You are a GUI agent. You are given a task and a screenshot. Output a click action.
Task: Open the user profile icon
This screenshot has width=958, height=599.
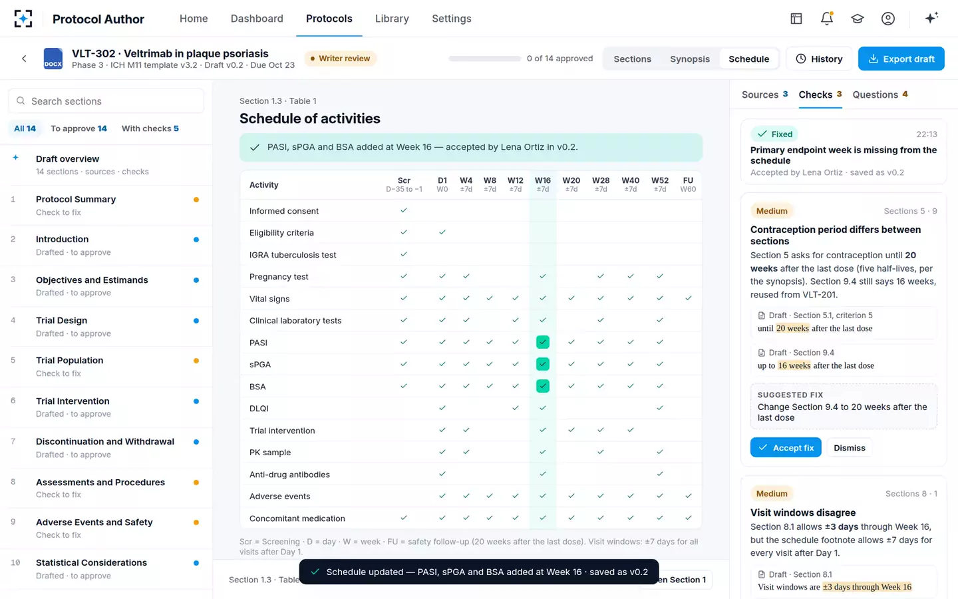888,19
